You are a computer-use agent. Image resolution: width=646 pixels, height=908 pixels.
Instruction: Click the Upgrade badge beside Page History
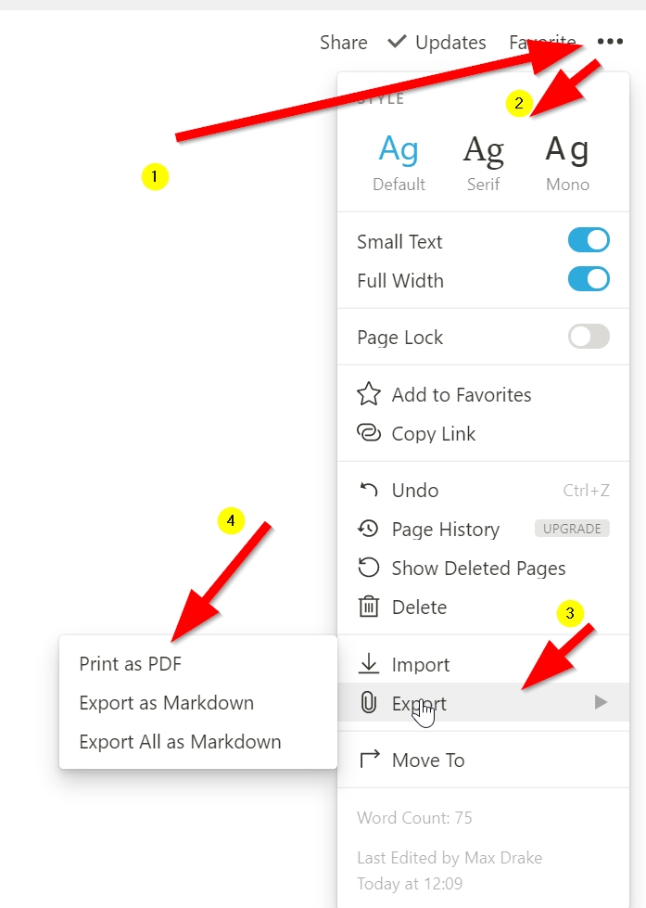pos(572,529)
